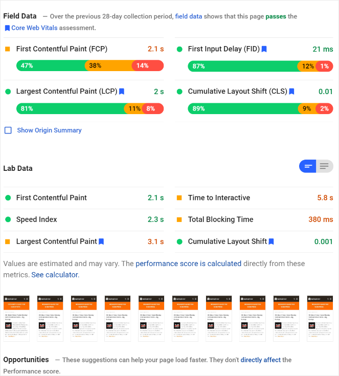
Task: Click bookmark icon next to Lab Largest Contentful Paint
Action: tap(101, 241)
